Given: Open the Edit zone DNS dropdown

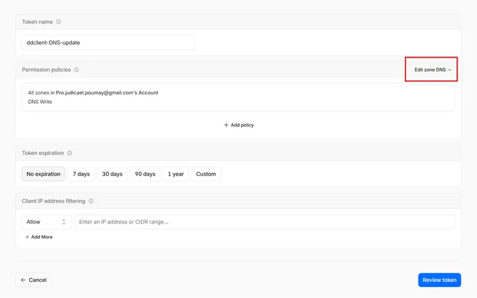Looking at the screenshot, I should point(432,70).
